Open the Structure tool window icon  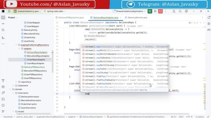click(x=3, y=38)
